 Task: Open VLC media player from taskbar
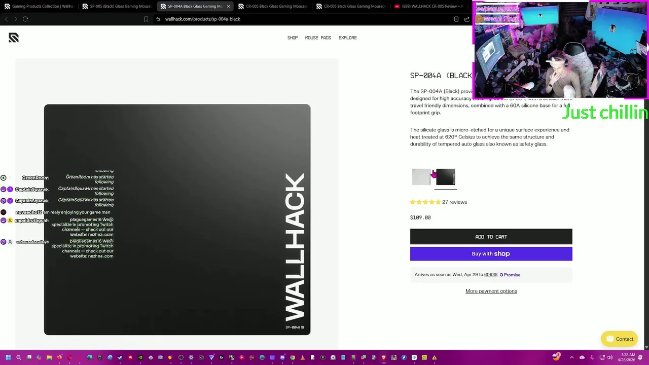(303, 357)
